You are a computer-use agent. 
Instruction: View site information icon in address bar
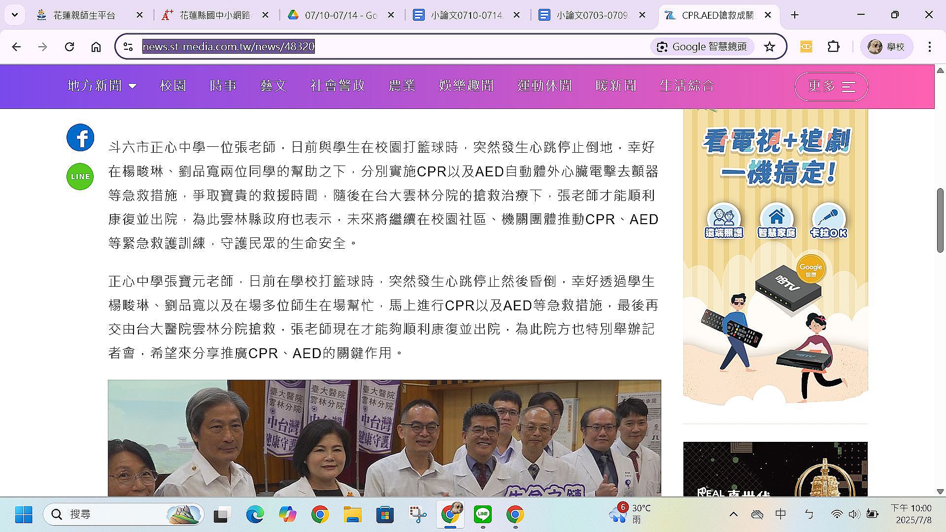point(128,47)
